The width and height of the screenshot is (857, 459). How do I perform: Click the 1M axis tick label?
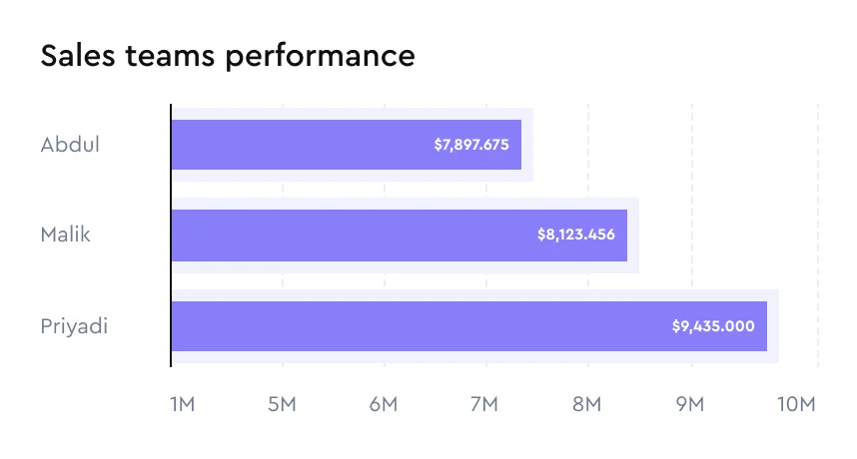(x=182, y=404)
